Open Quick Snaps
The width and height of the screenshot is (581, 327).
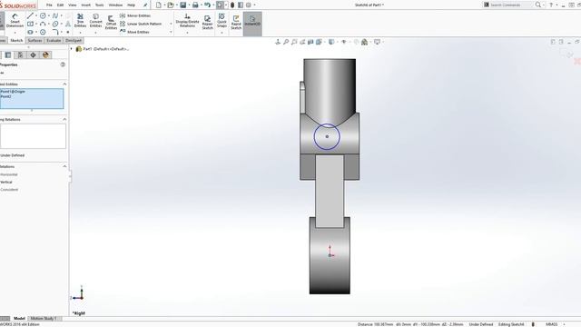coord(222,21)
